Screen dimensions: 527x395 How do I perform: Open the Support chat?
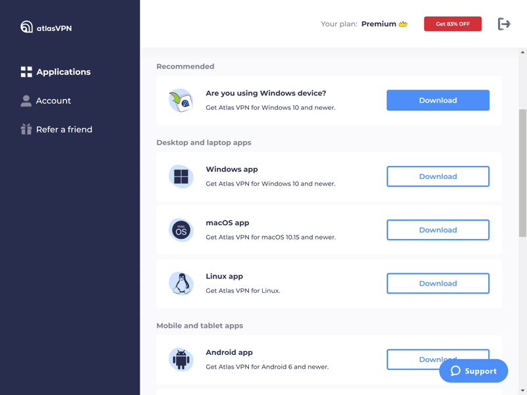[473, 371]
